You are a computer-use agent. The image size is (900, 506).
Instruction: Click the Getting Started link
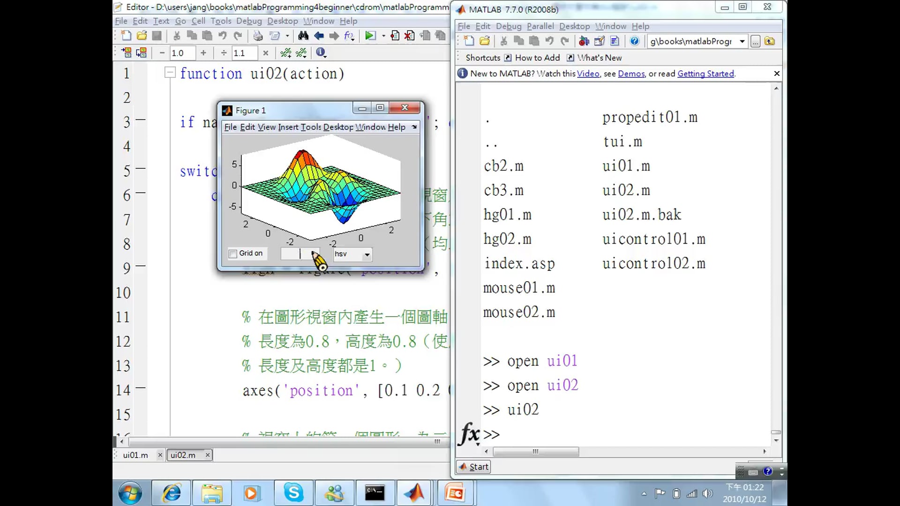click(x=705, y=74)
